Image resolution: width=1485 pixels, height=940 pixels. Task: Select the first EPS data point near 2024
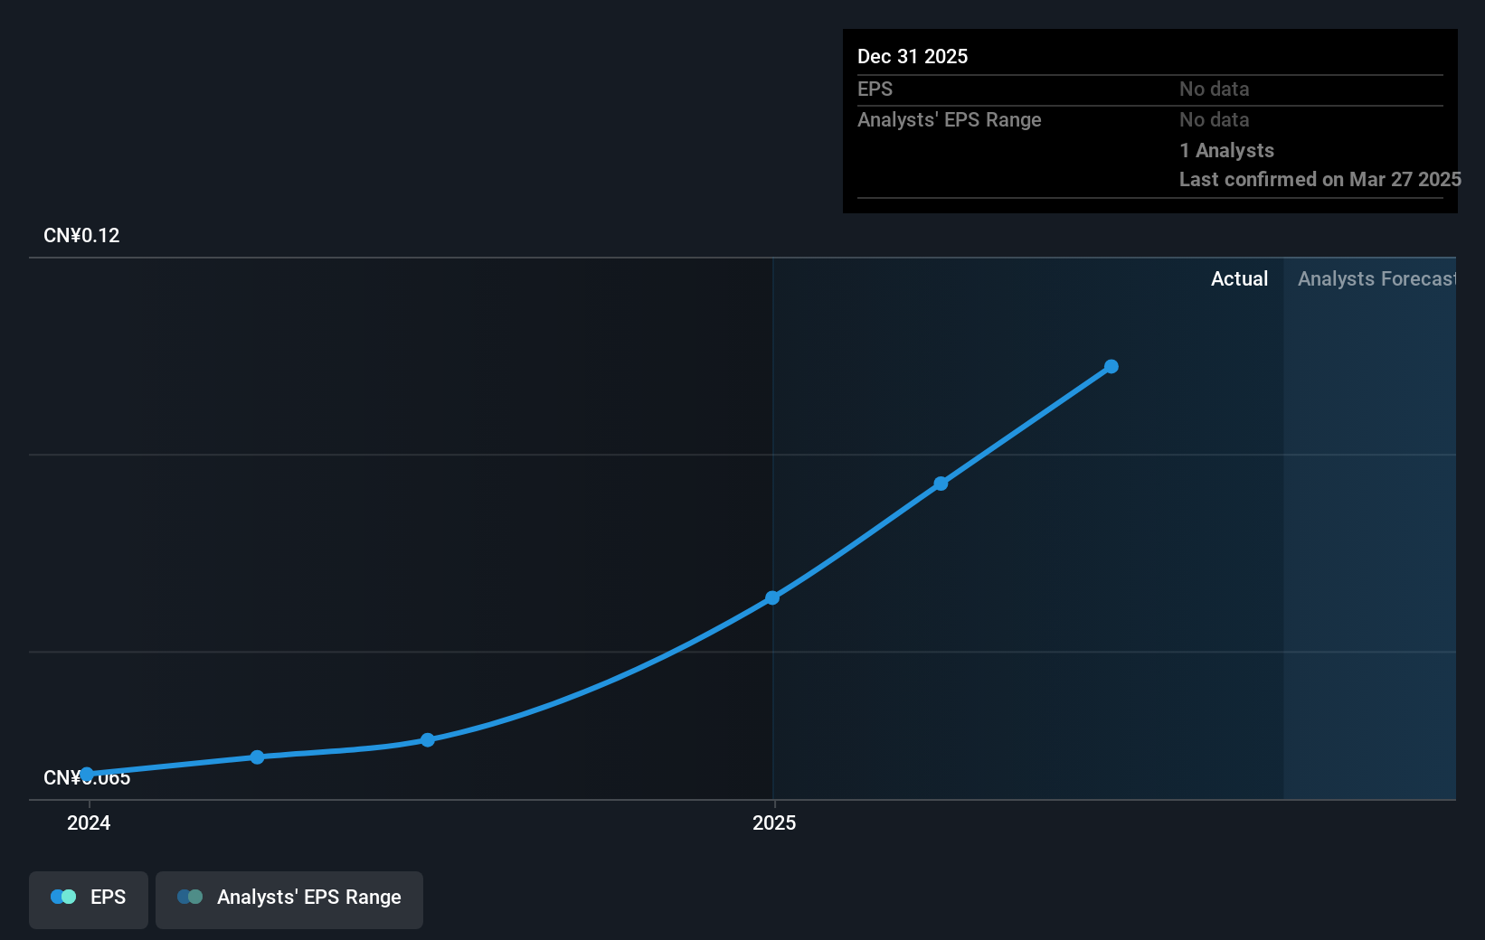(x=87, y=774)
